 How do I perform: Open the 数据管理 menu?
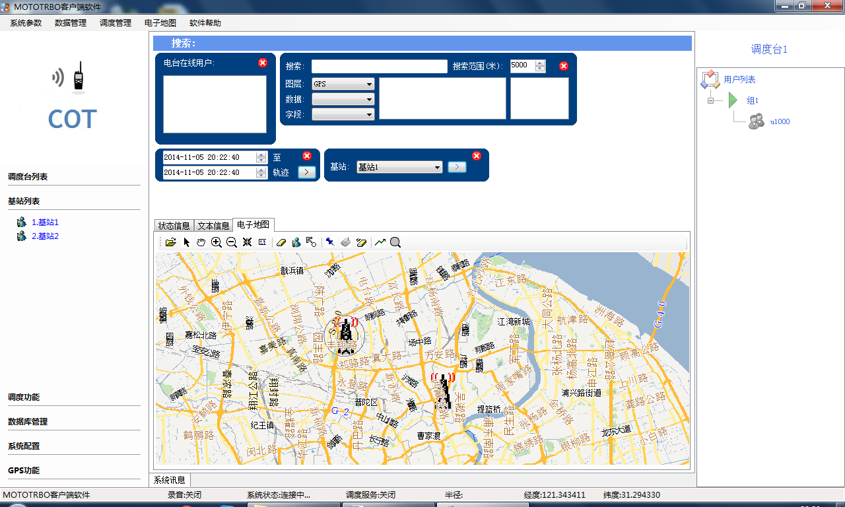click(71, 23)
